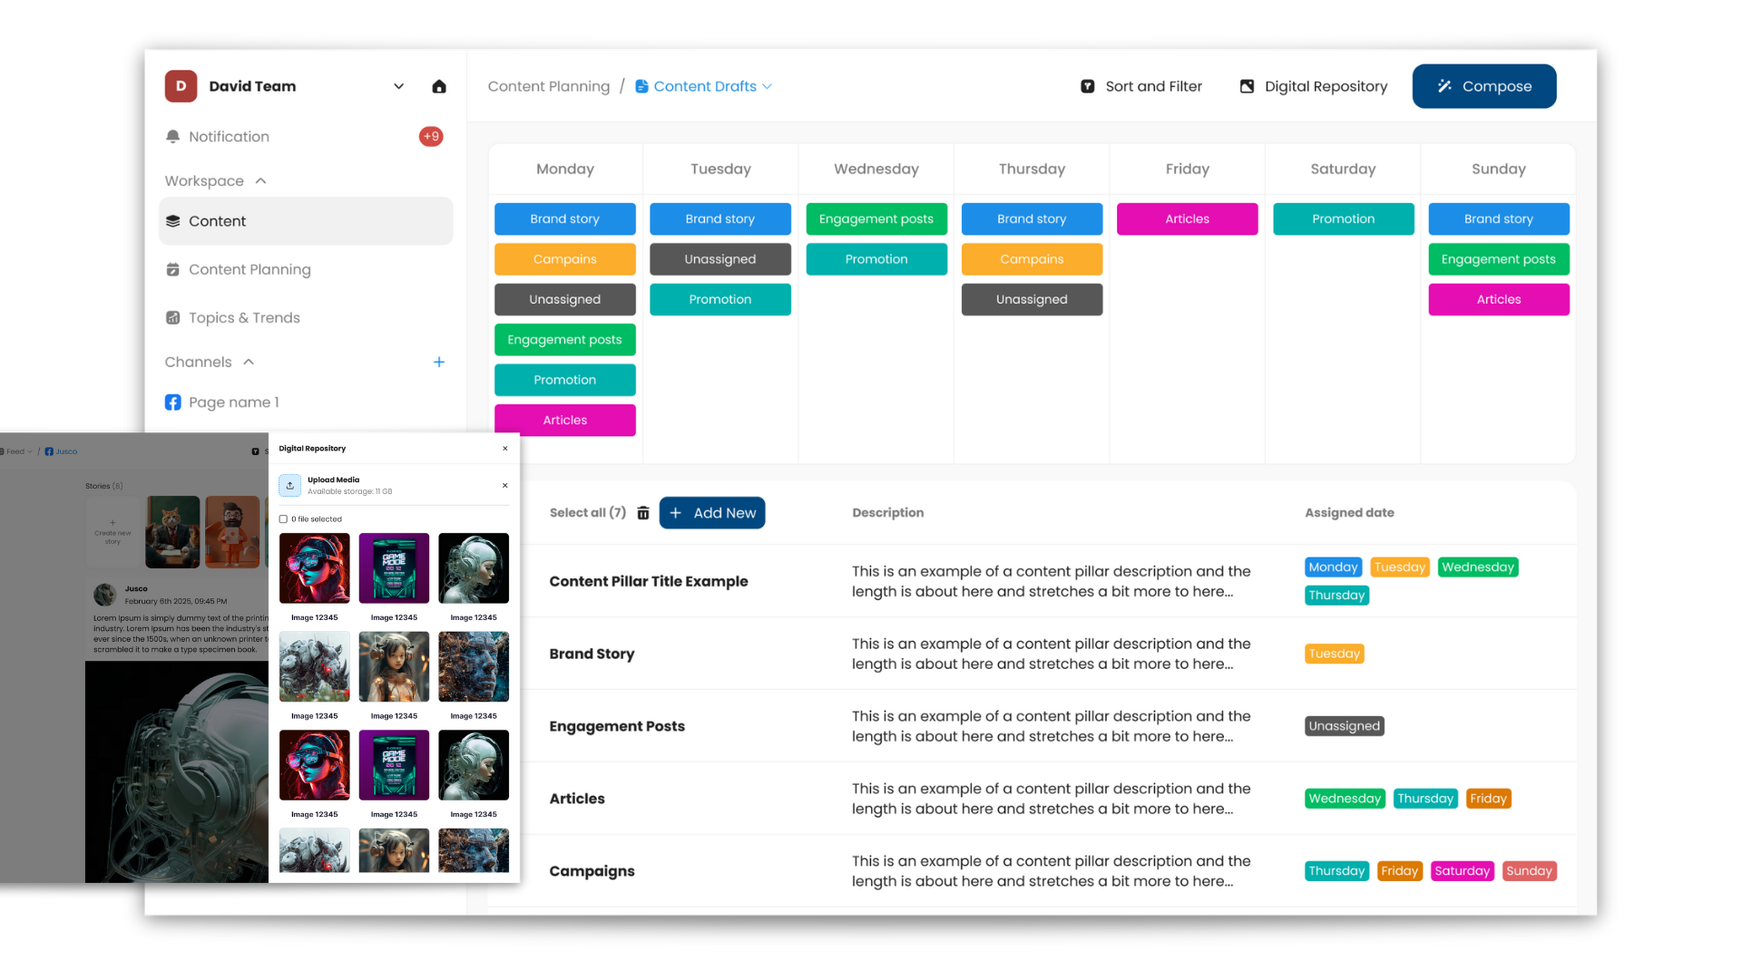Viewport: 1742px width, 979px height.
Task: Click Select all (7) pillars
Action: (587, 513)
